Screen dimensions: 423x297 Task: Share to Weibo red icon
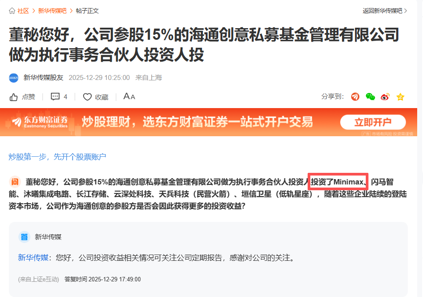385,96
